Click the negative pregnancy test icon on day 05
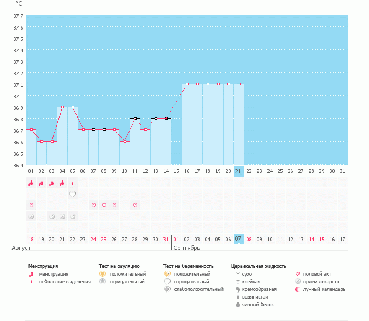Viewport: 369px width, 321px height. [73, 194]
